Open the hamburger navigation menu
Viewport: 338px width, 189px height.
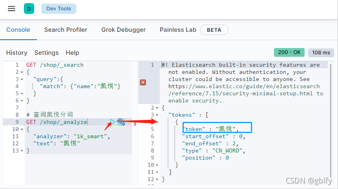coord(12,9)
